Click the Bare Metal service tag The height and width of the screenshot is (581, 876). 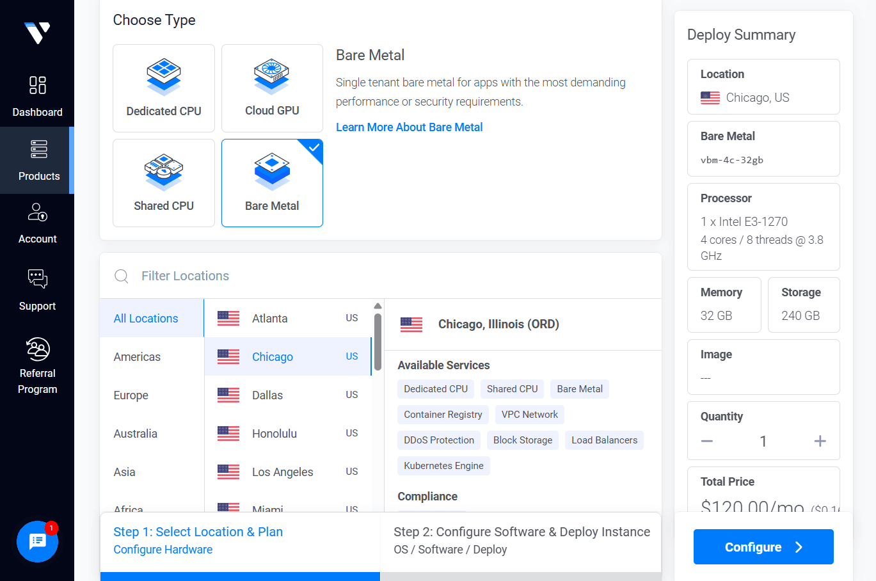click(x=580, y=389)
